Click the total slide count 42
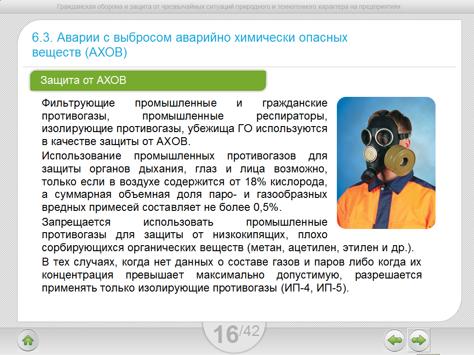The height and width of the screenshot is (355, 474). [251, 331]
